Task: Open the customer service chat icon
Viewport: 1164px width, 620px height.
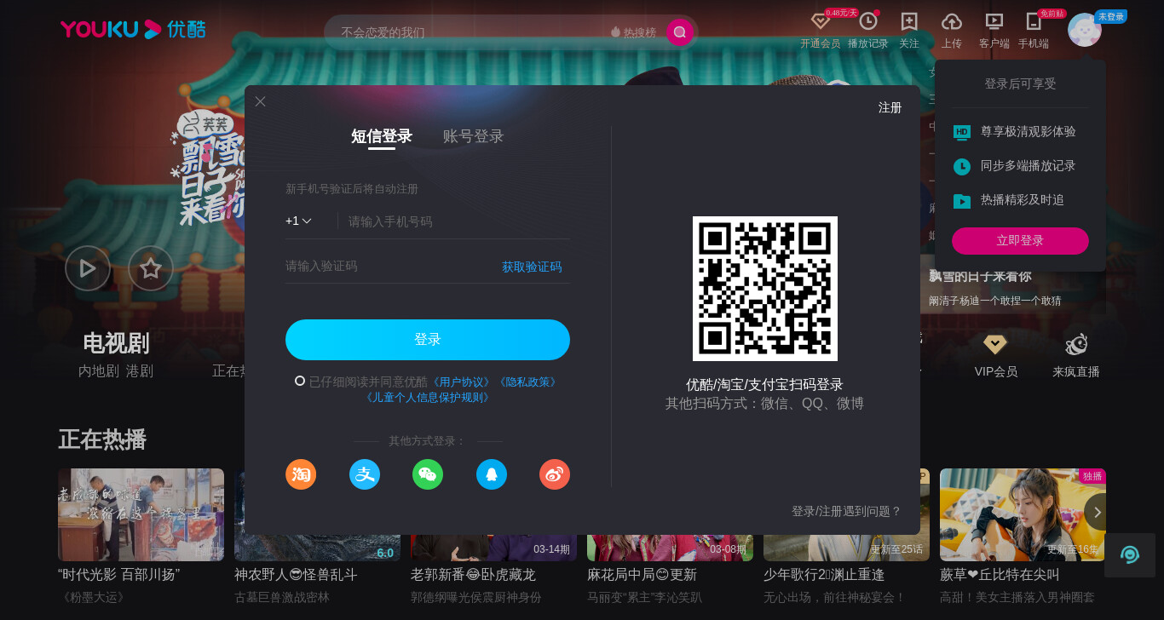Action: point(1130,555)
